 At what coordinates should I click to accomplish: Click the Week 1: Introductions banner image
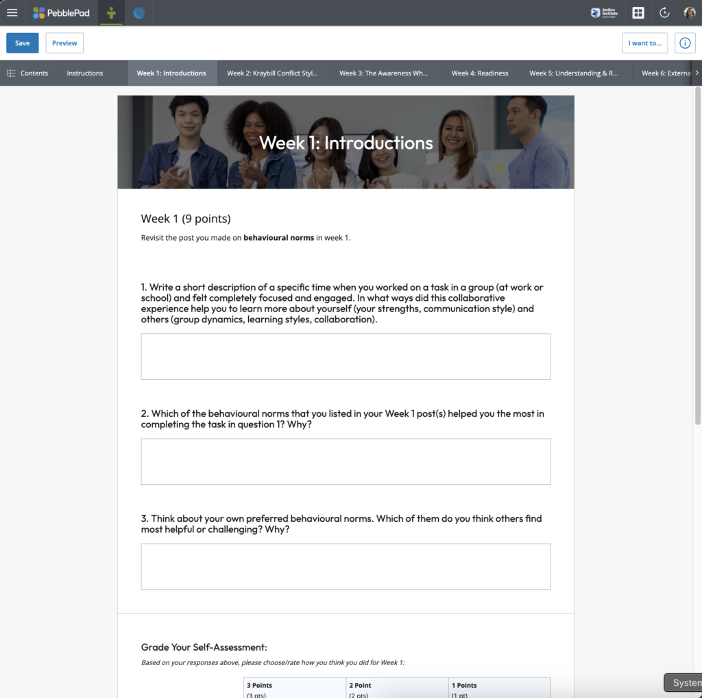pyautogui.click(x=346, y=142)
